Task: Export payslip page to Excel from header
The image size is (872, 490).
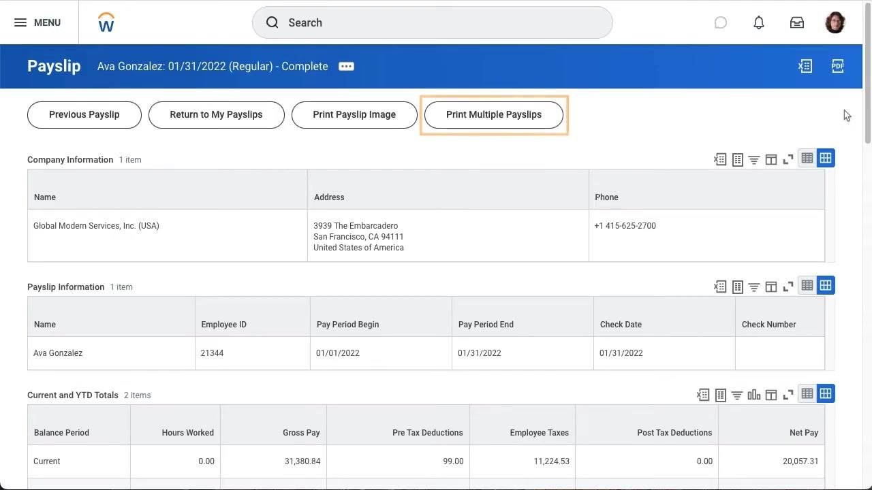Action: point(805,66)
